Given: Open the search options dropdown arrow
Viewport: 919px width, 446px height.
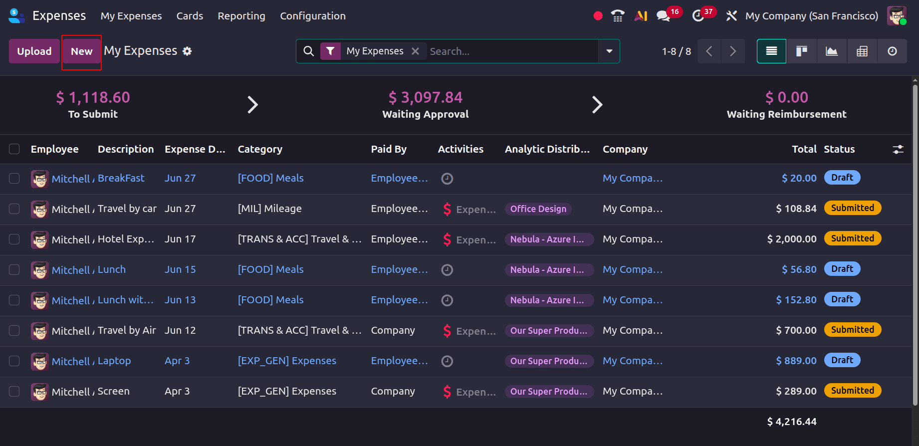Looking at the screenshot, I should [609, 51].
